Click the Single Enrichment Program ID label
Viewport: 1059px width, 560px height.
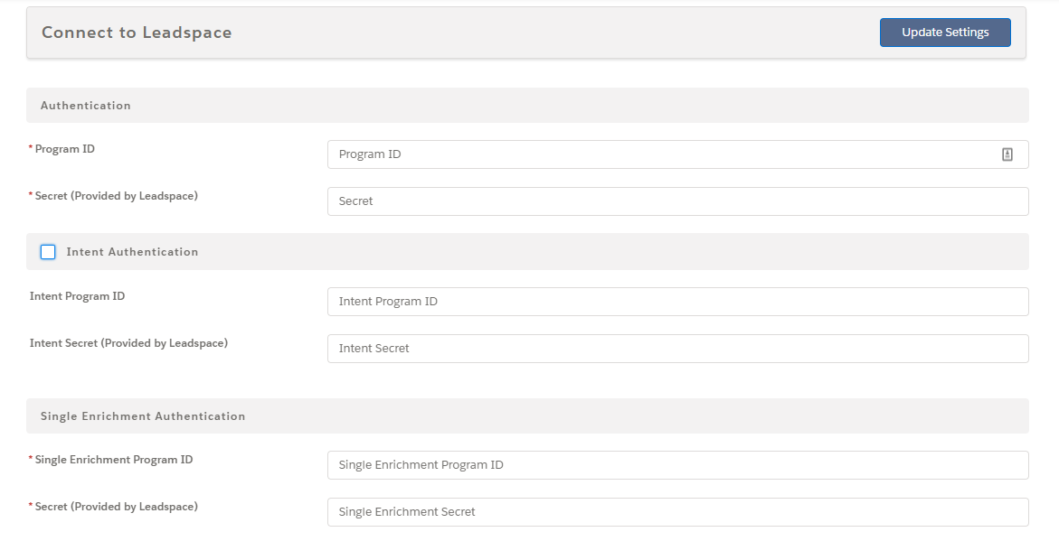pyautogui.click(x=113, y=460)
